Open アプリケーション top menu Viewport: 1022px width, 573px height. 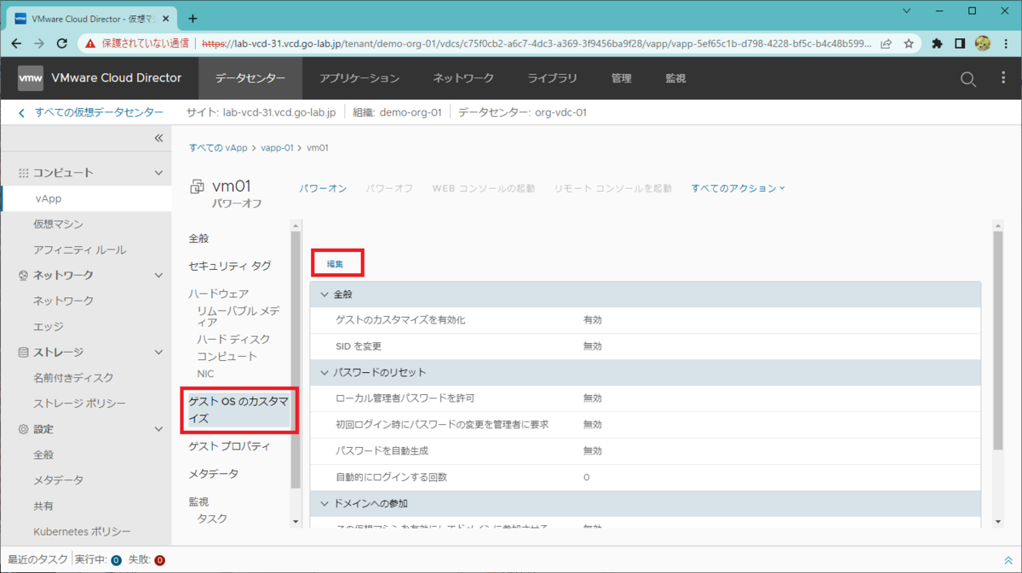click(359, 78)
